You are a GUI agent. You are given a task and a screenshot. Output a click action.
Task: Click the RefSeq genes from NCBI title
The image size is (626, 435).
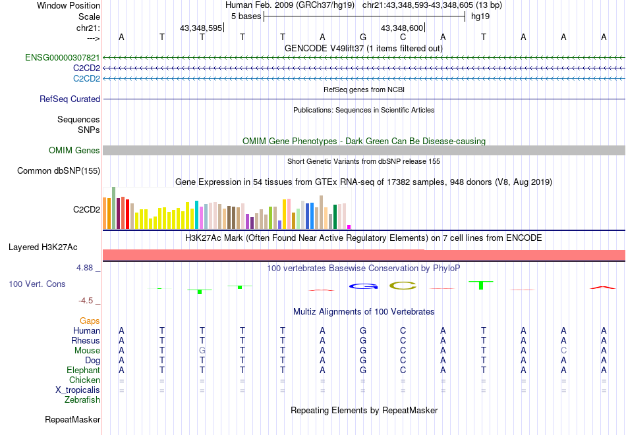[x=364, y=90]
